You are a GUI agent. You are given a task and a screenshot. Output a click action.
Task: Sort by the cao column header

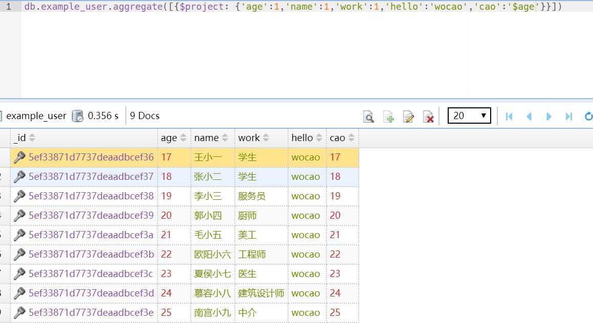click(342, 138)
